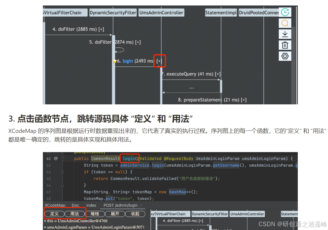Click the @ gutter icon on line 62

click(56, 158)
